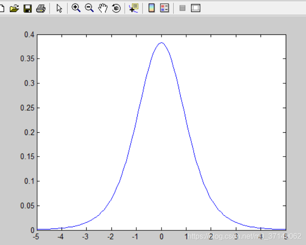Click y-axis label 0.15
This screenshot has height=245, width=306.
pyautogui.click(x=28, y=157)
